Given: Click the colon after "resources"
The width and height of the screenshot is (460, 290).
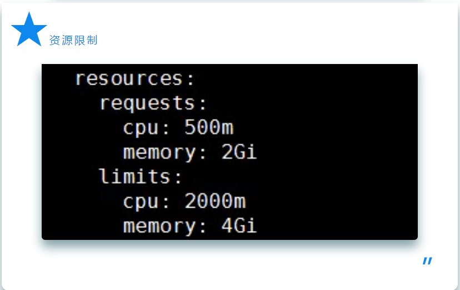Looking at the screenshot, I should point(191,80).
